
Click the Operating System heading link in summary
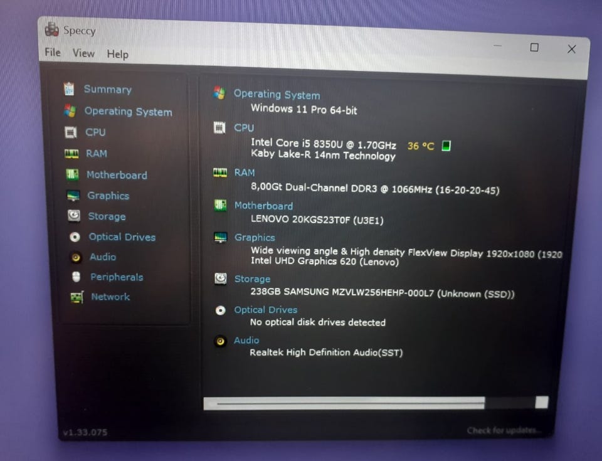coord(277,95)
